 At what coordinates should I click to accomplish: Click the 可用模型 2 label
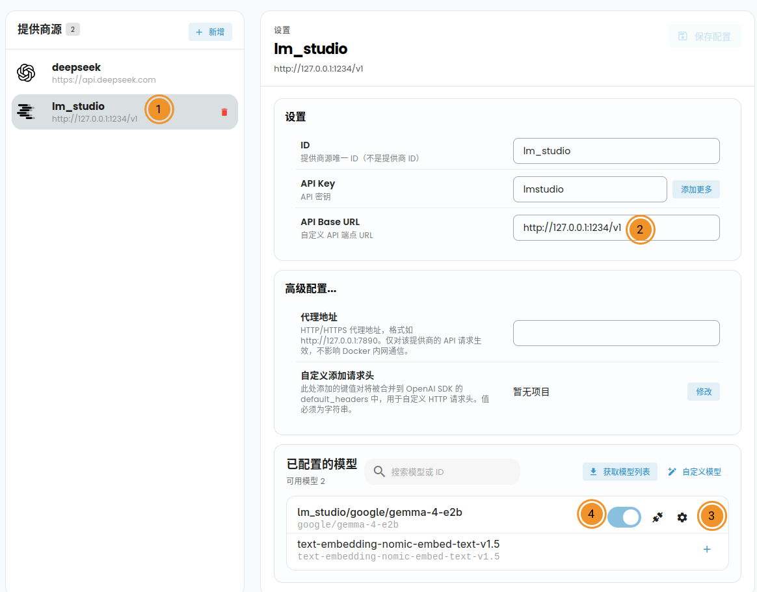(x=306, y=481)
